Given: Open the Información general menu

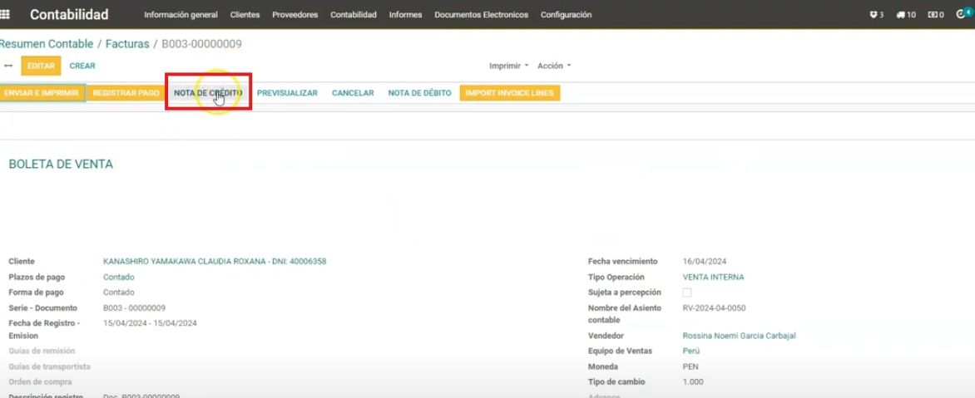Looking at the screenshot, I should coord(181,15).
